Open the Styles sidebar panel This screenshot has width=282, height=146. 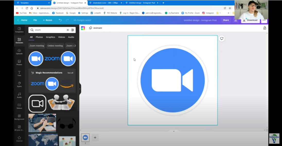pyautogui.click(x=19, y=84)
